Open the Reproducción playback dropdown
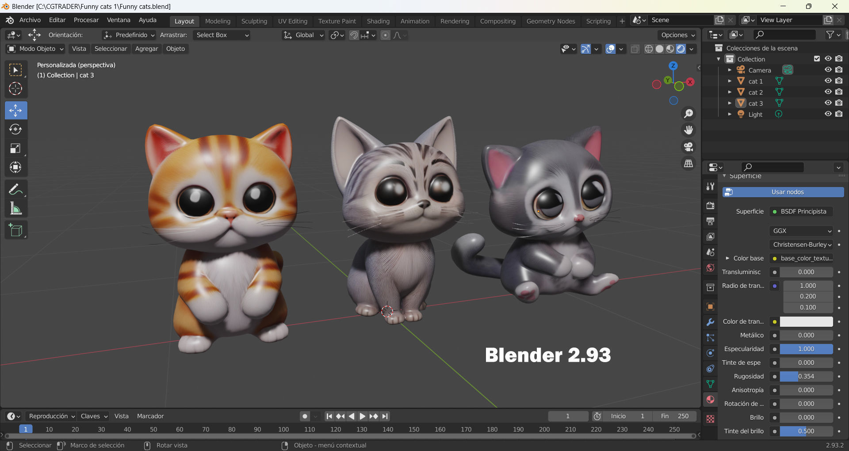 tap(51, 416)
